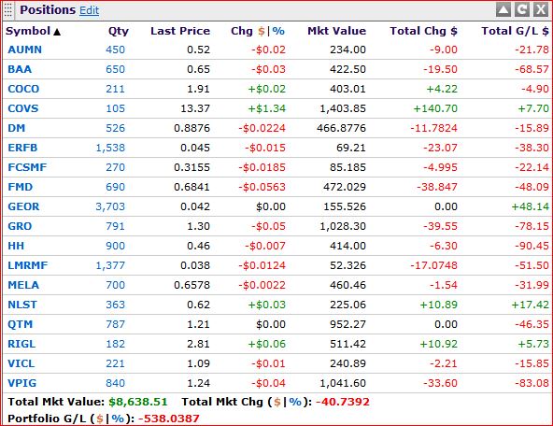553x426 pixels.
Task: Click the refresh positions icon
Action: [x=522, y=10]
